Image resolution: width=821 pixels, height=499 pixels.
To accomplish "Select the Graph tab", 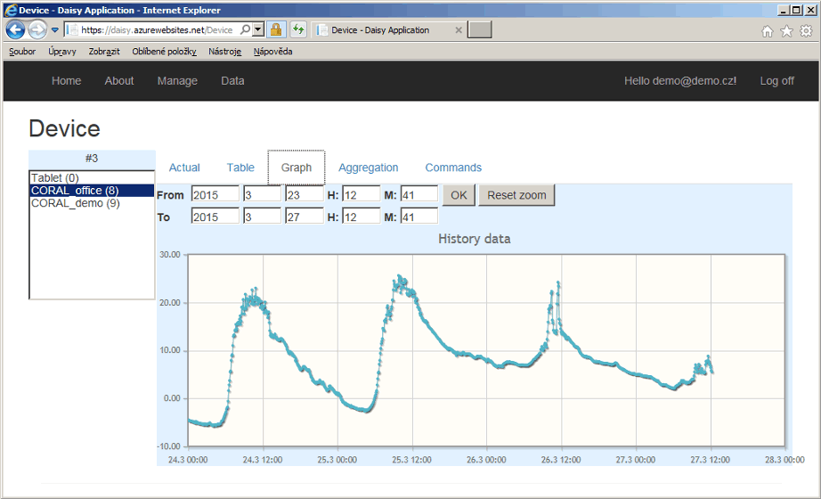I will pyautogui.click(x=297, y=168).
